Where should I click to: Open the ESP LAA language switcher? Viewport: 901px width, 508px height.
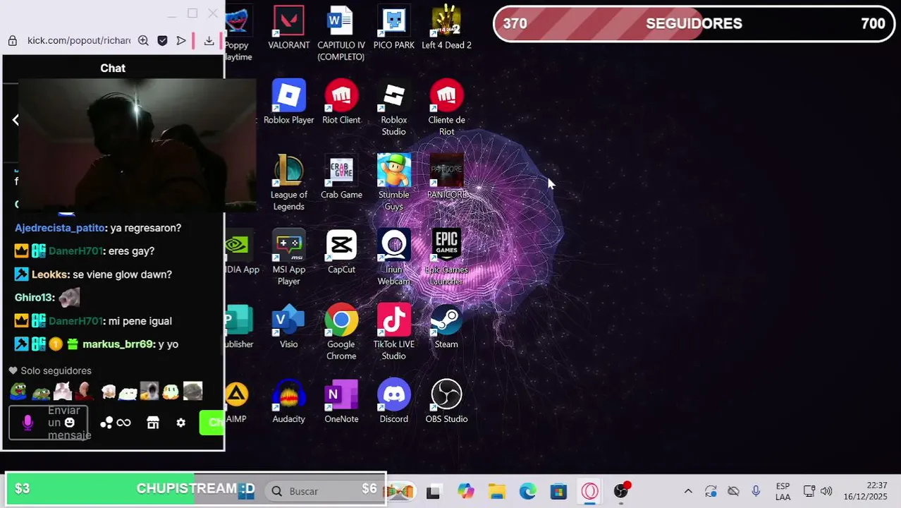tap(783, 492)
